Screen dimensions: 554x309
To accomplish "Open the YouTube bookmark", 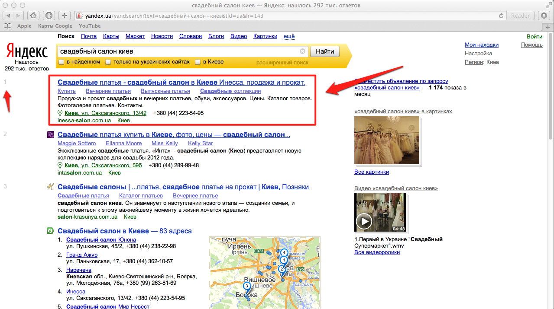I will pyautogui.click(x=90, y=26).
